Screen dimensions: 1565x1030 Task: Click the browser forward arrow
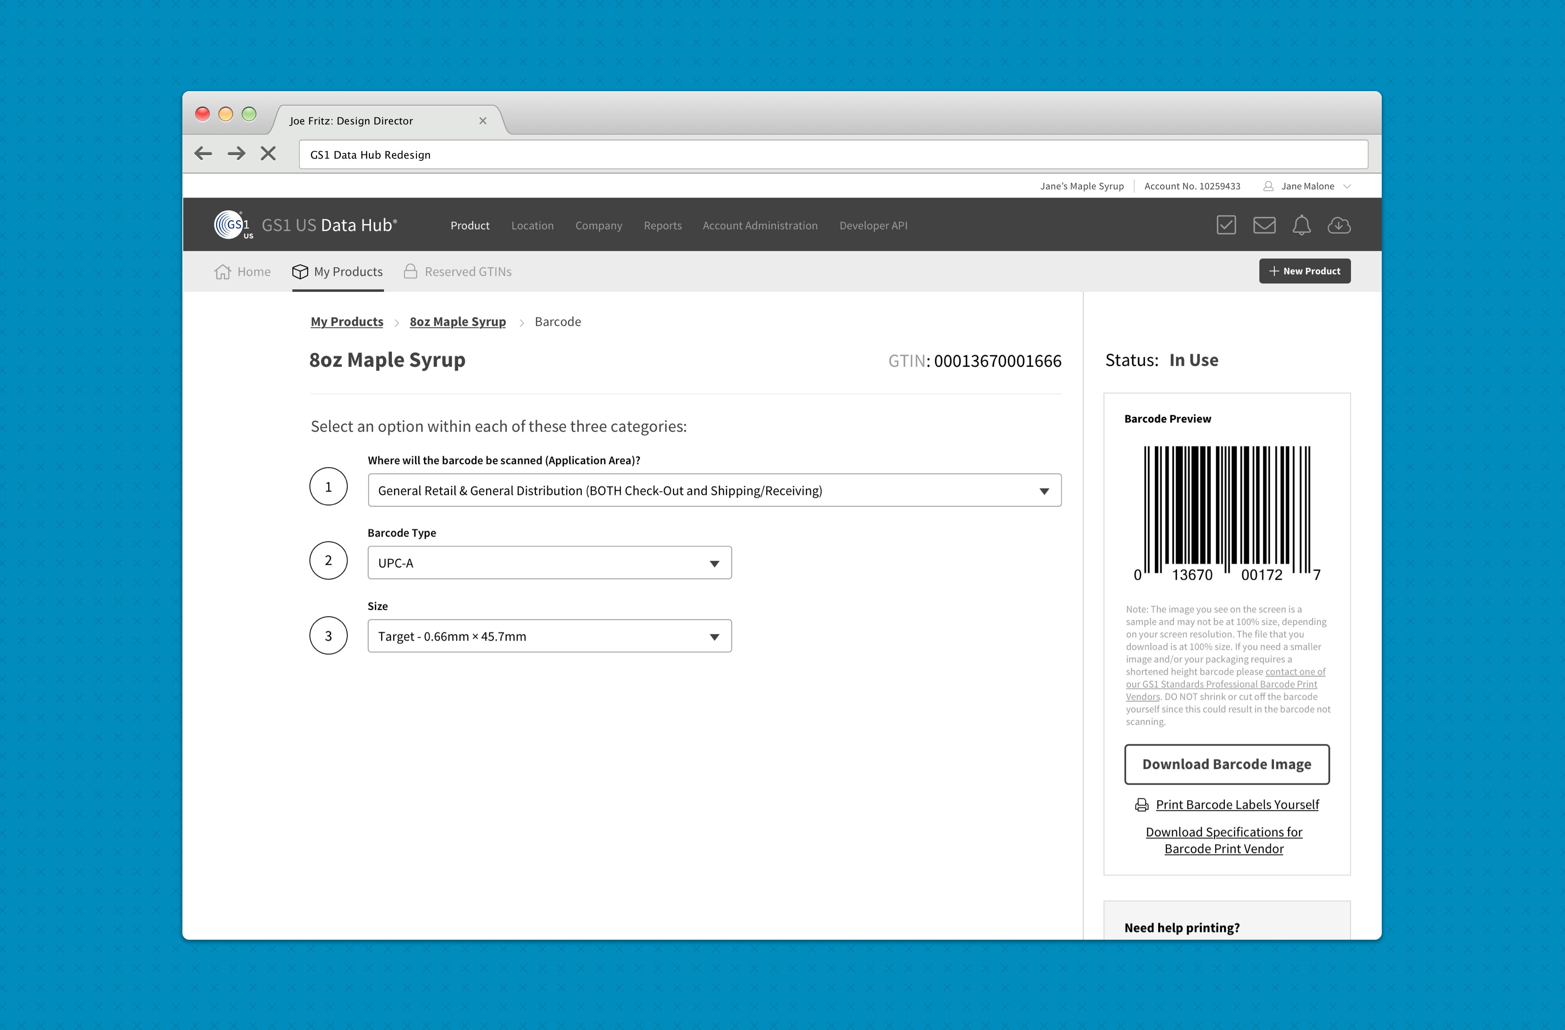[236, 154]
